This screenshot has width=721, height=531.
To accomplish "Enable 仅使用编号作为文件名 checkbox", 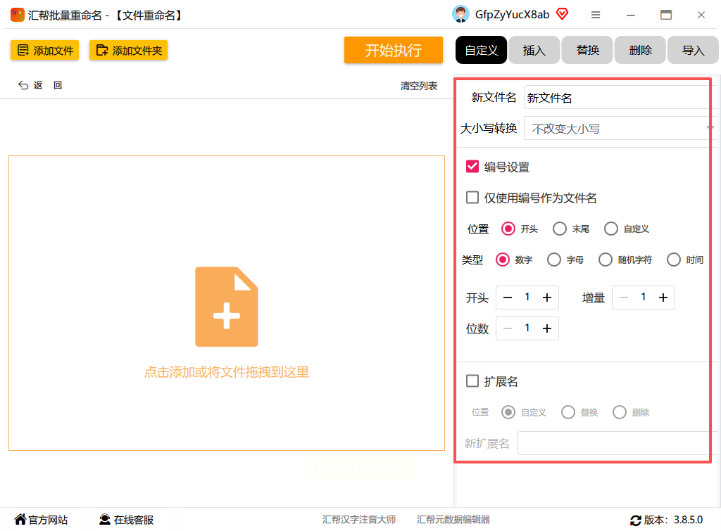I will [x=472, y=198].
